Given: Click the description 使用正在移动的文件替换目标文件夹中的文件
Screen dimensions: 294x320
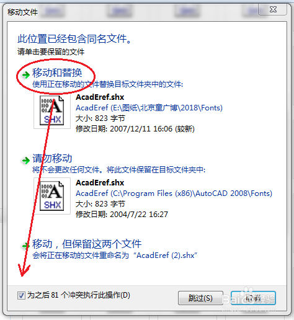Looking at the screenshot, I should 107,84.
